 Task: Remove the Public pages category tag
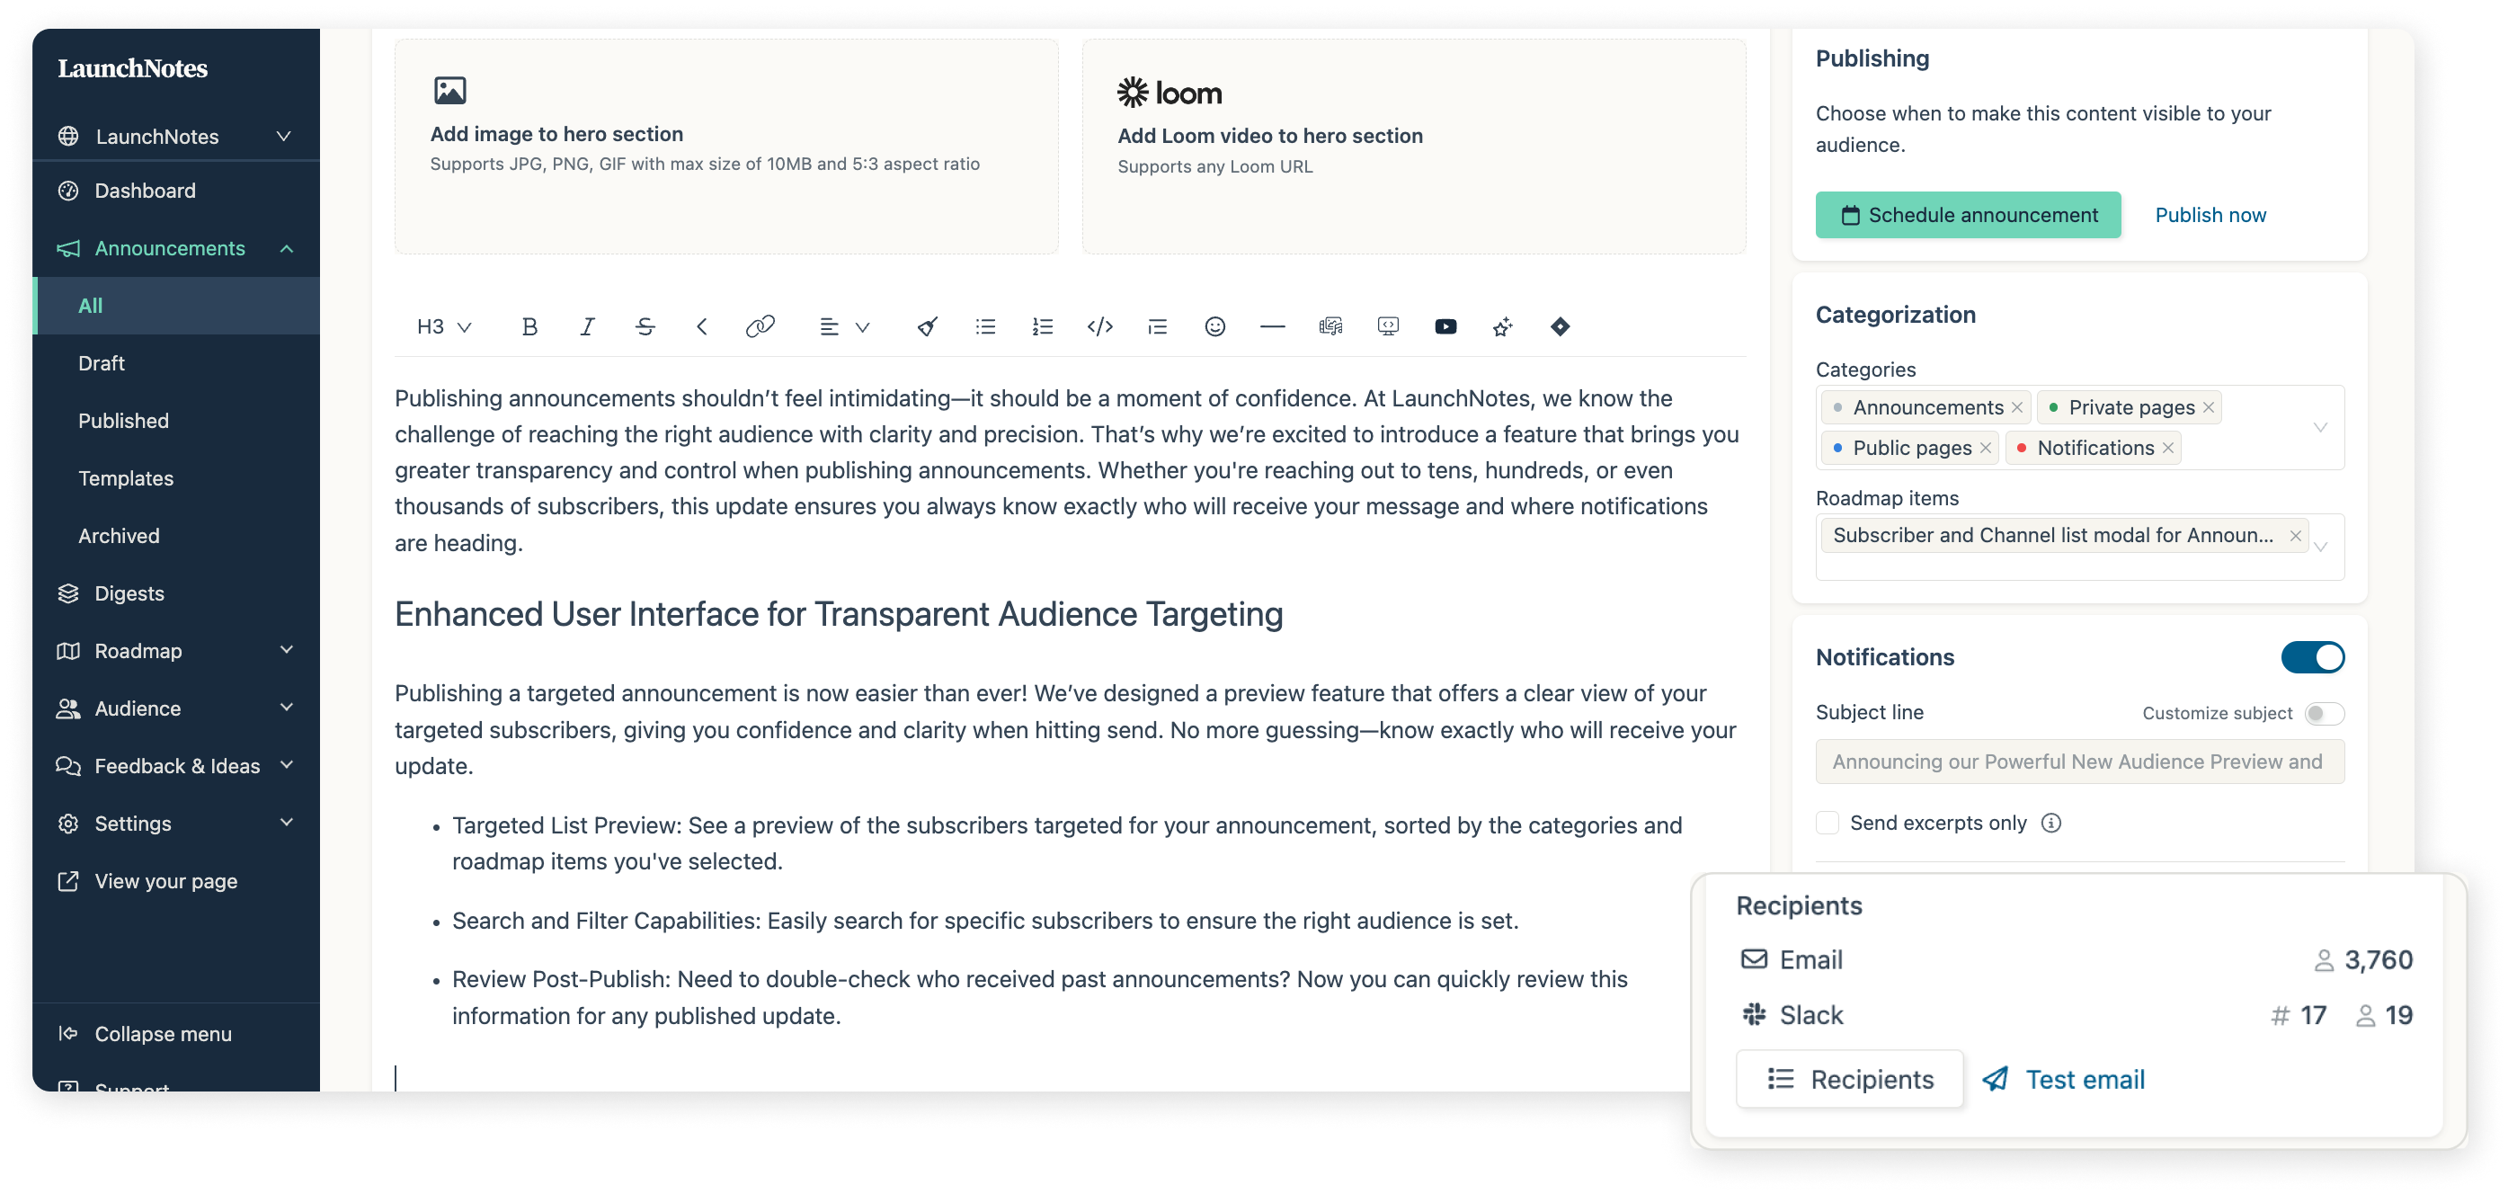click(x=1985, y=448)
